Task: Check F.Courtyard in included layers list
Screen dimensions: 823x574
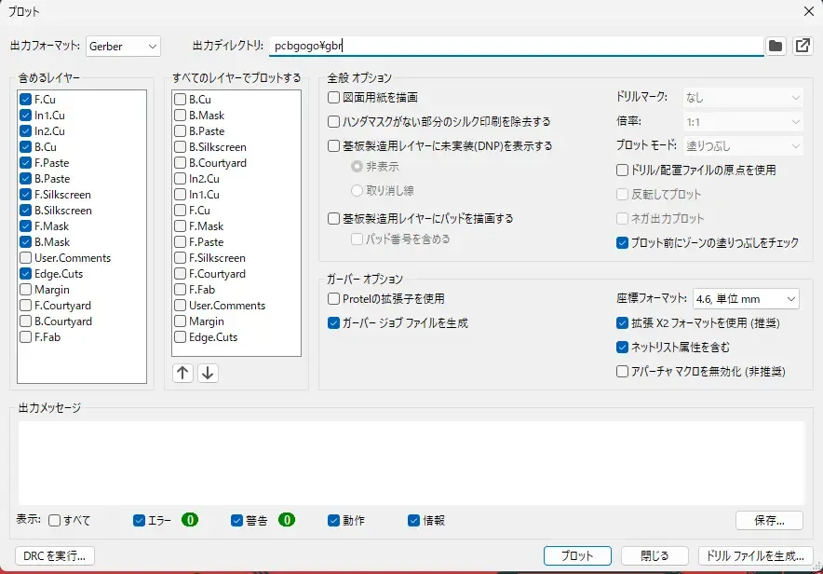Action: (x=26, y=306)
